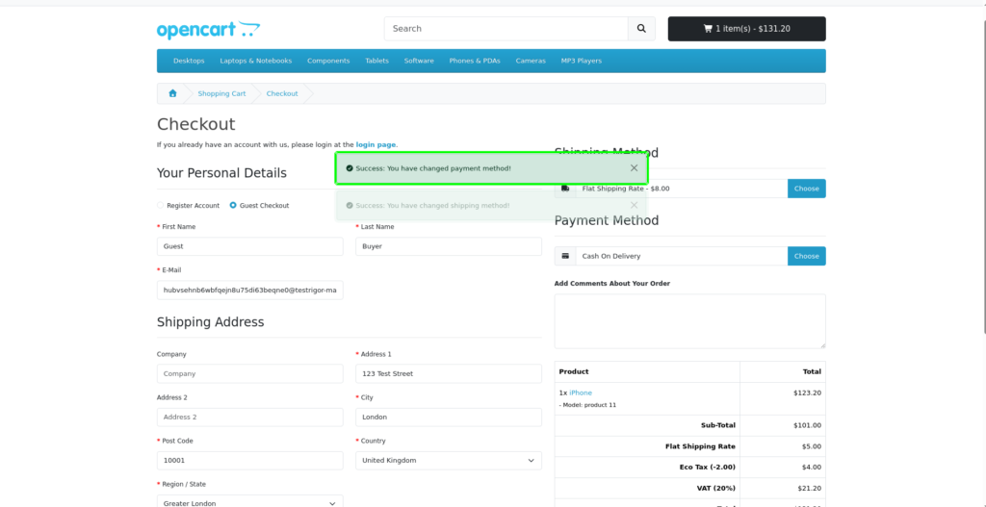986x507 pixels.
Task: Click the home breadcrumb icon
Action: pyautogui.click(x=172, y=93)
